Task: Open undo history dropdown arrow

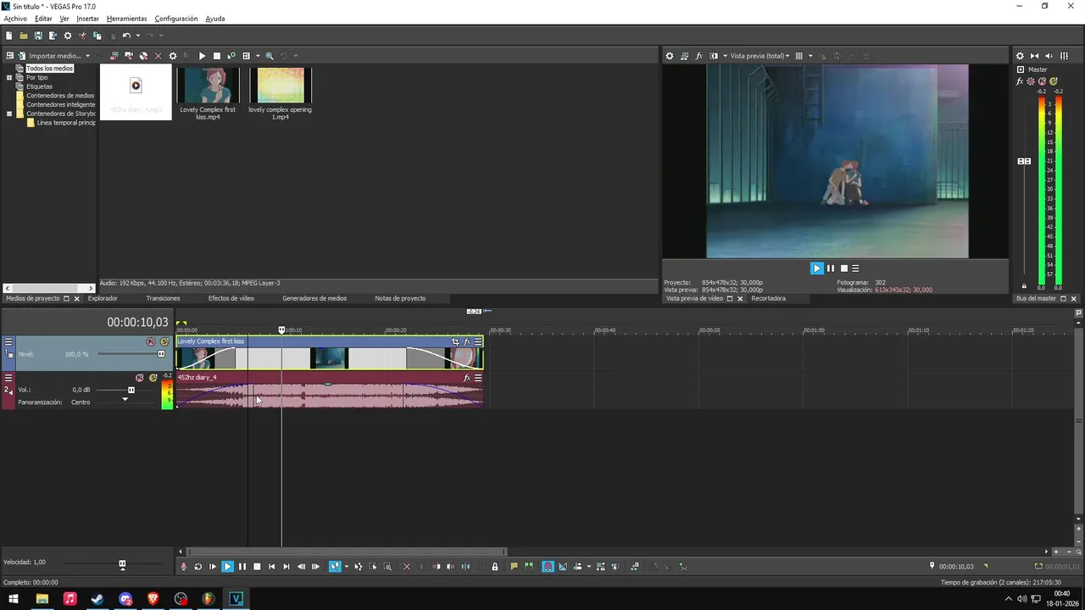Action: tap(137, 36)
